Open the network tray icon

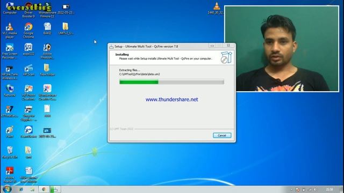click(310, 190)
